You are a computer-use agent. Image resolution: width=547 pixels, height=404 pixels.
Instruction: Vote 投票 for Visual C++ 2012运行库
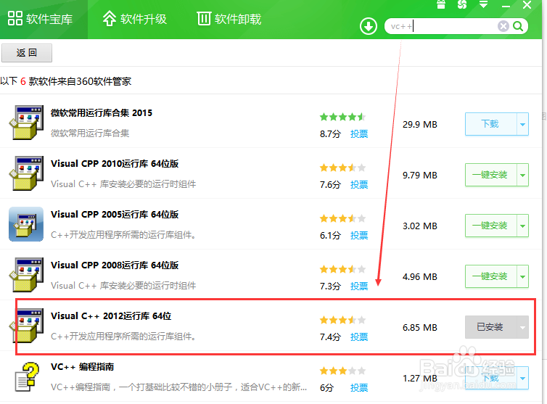pyautogui.click(x=359, y=337)
